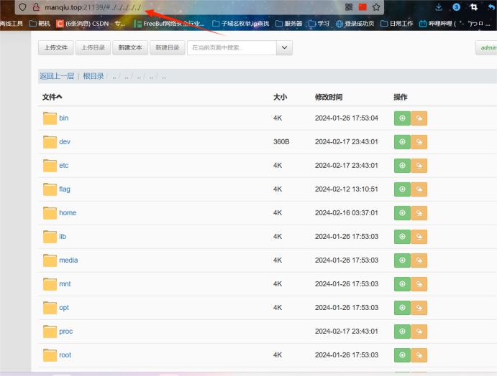
Task: Click the green download icon for root
Action: (x=402, y=355)
